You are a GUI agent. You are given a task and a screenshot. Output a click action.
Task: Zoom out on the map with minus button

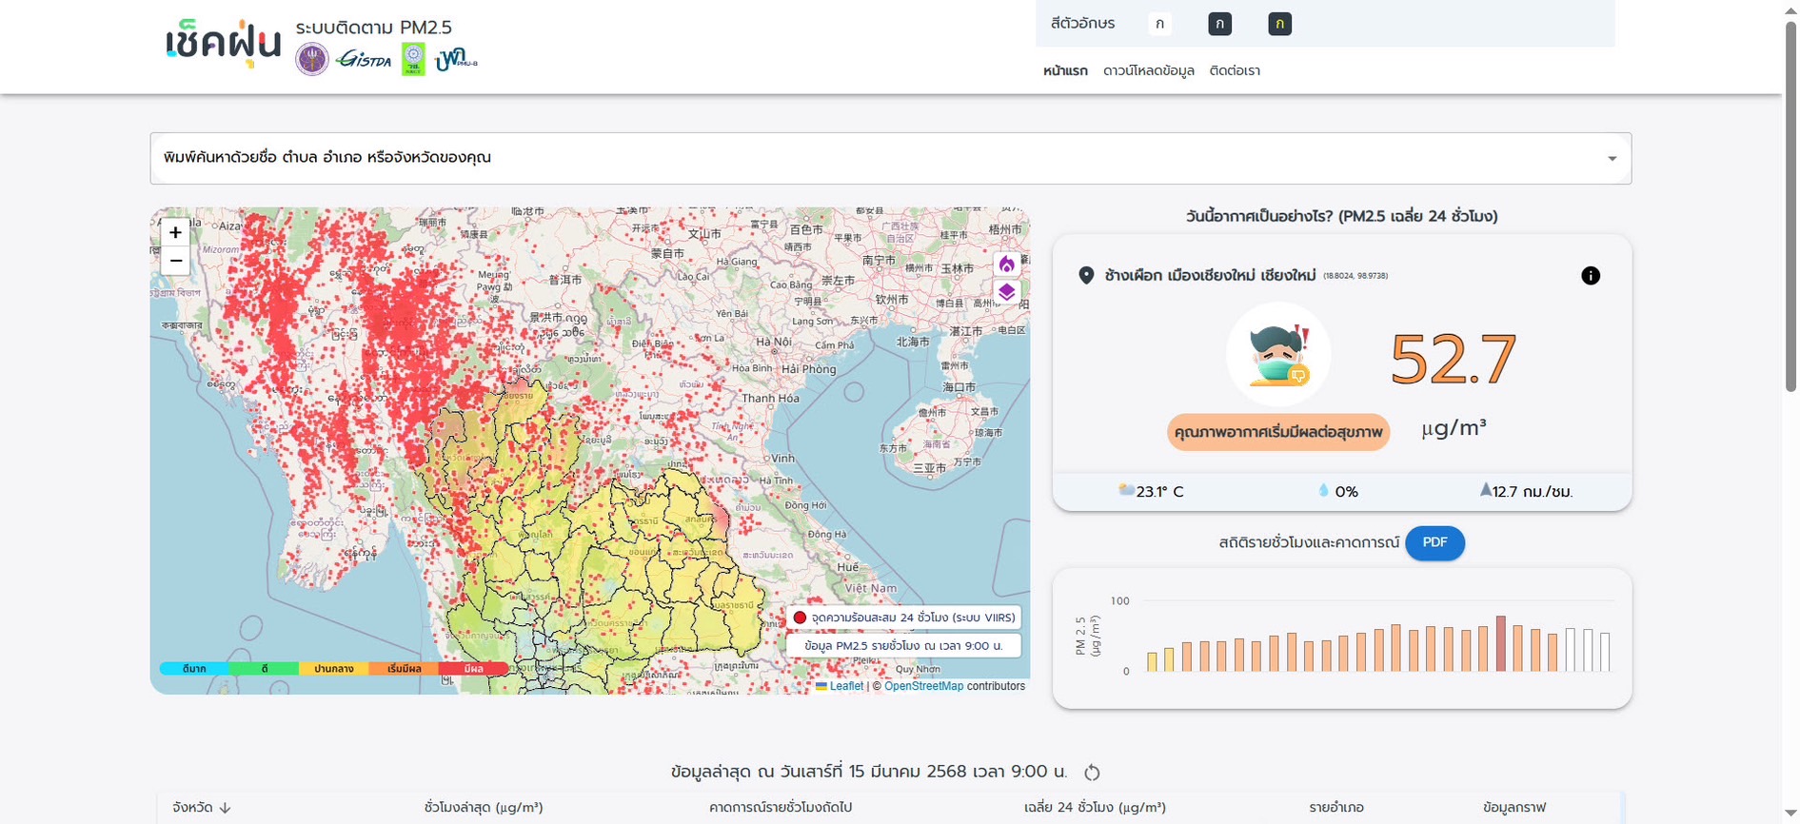click(175, 261)
